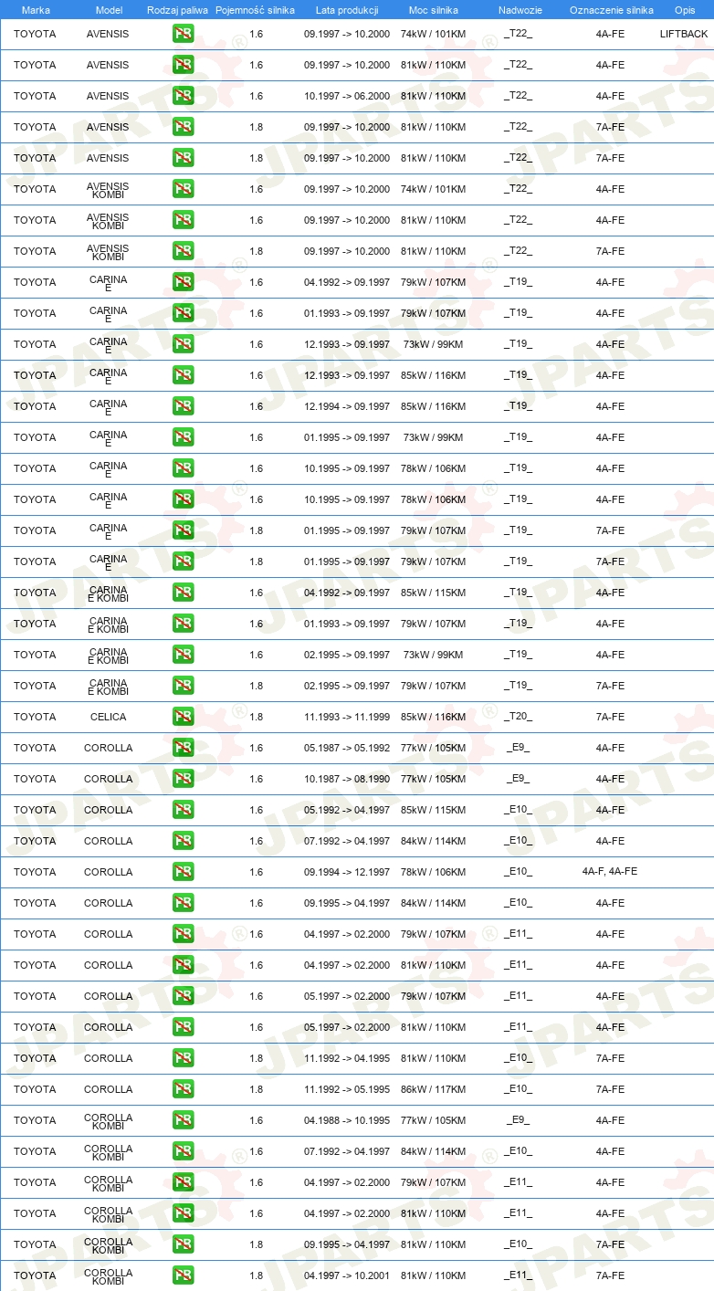Click the 04.1988 -> 10.1995 production years cell
The height and width of the screenshot is (1291, 714).
coord(347,1120)
